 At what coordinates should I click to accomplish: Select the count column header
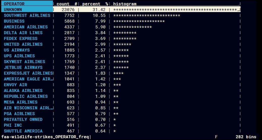pos(66,4)
